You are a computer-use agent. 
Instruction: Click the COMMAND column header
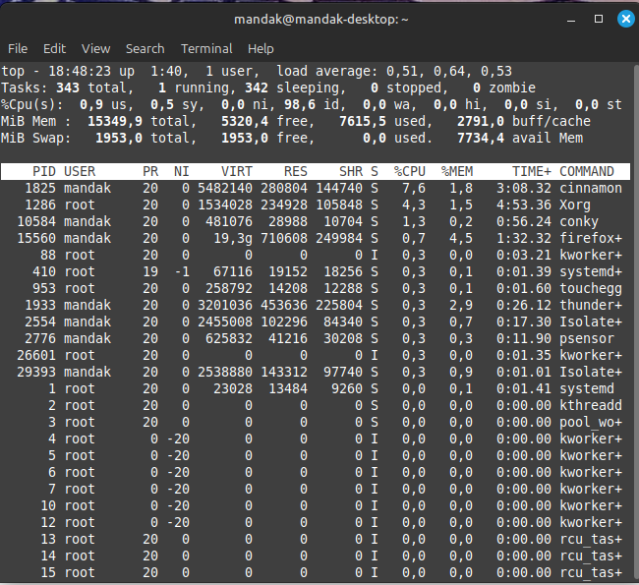587,172
